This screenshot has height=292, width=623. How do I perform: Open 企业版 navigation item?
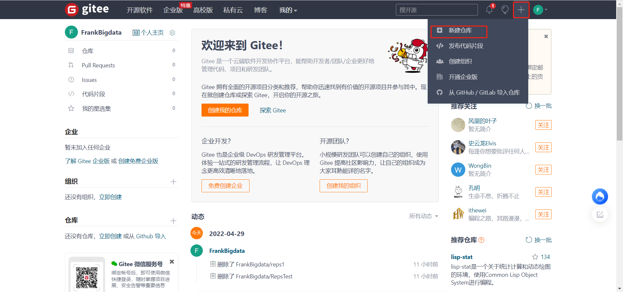pyautogui.click(x=173, y=10)
